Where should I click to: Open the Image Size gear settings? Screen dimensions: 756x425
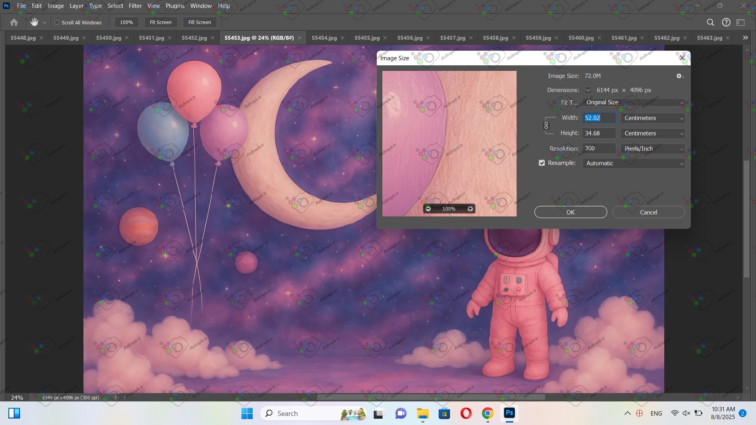point(680,76)
